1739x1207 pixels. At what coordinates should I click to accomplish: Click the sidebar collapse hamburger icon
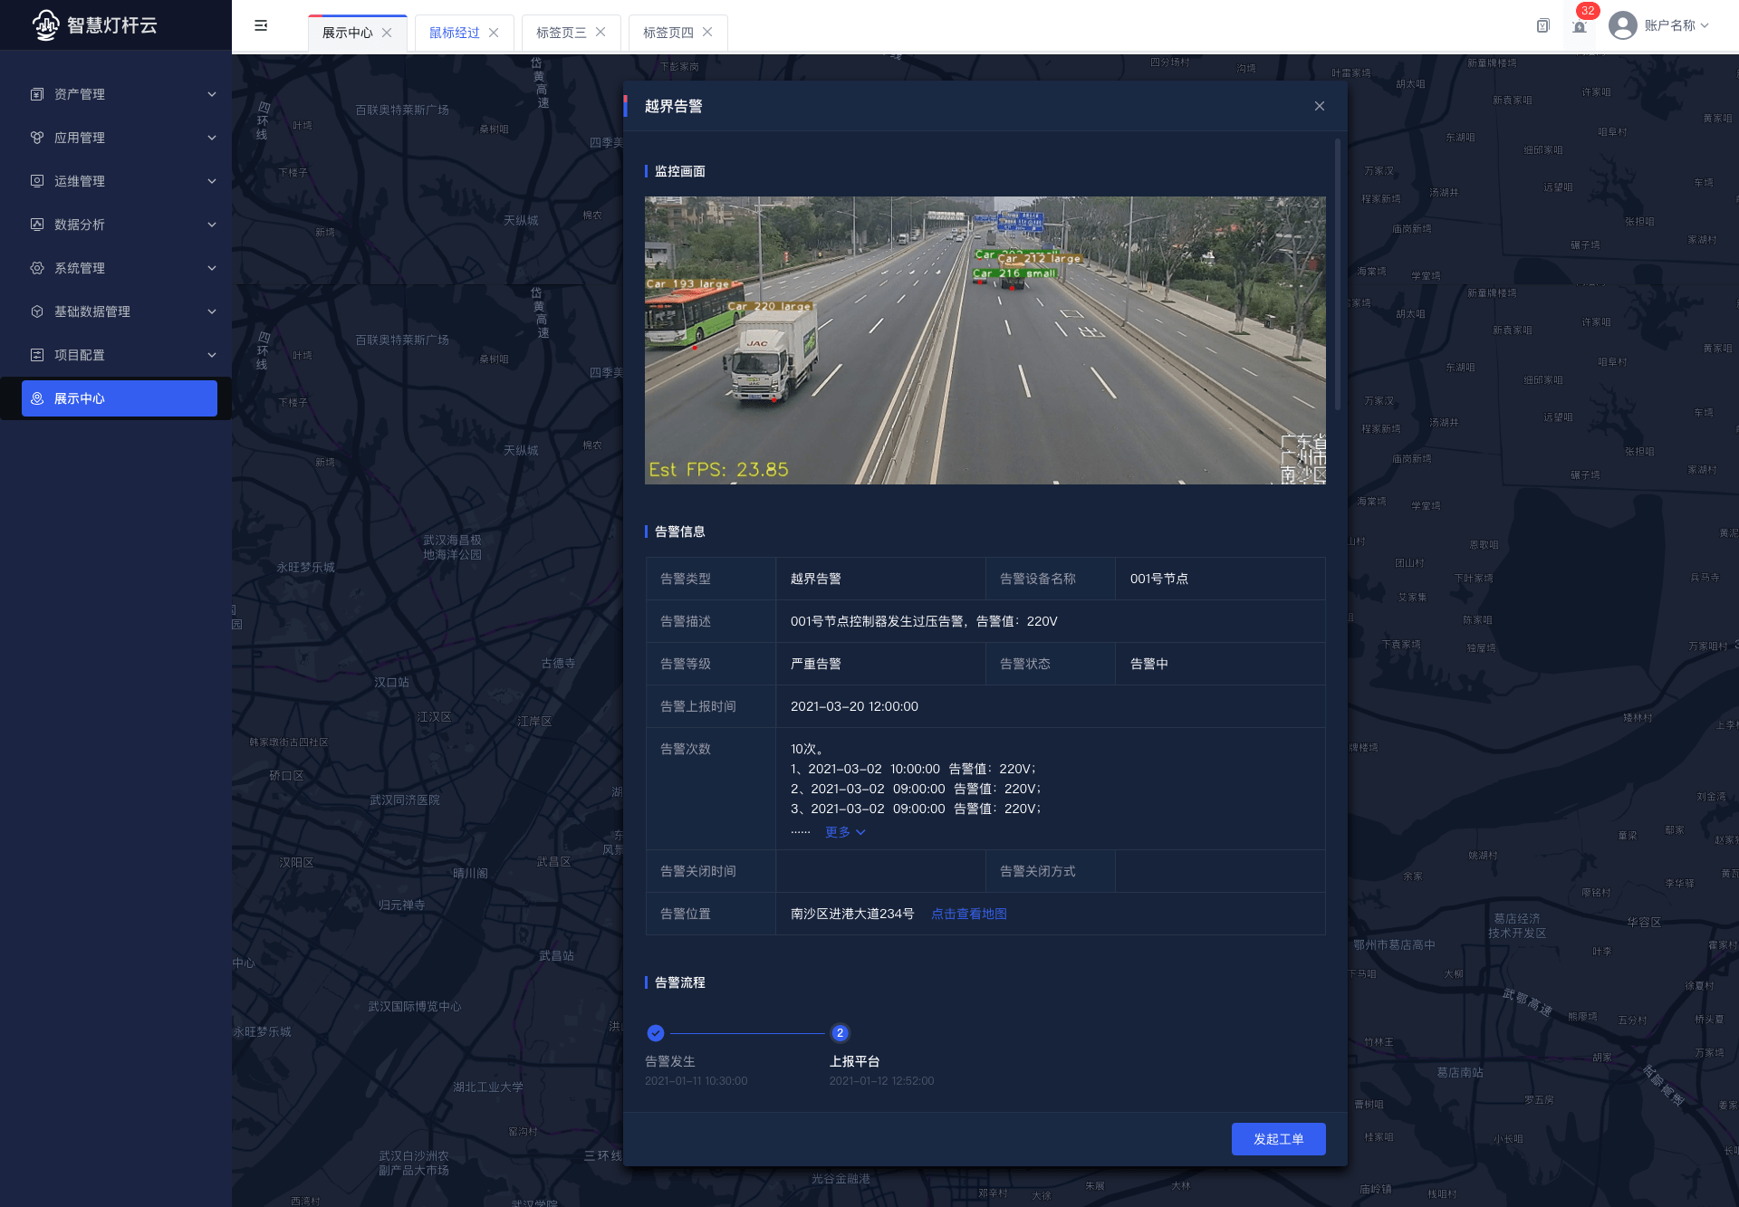(x=261, y=25)
